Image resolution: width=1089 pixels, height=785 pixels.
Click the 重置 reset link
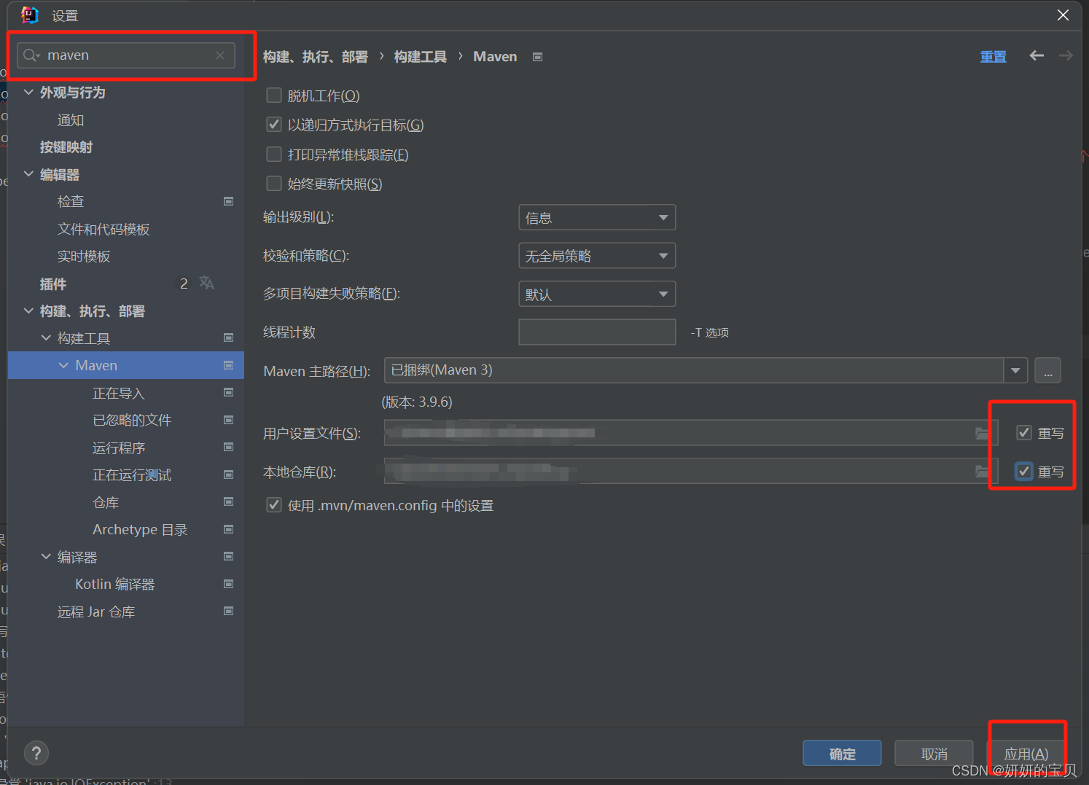point(993,57)
